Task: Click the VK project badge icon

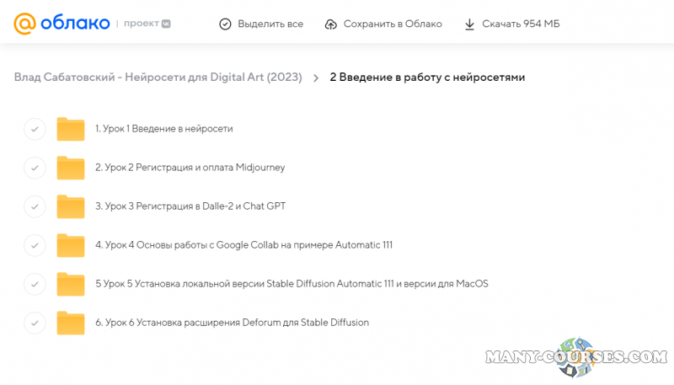Action: click(166, 24)
